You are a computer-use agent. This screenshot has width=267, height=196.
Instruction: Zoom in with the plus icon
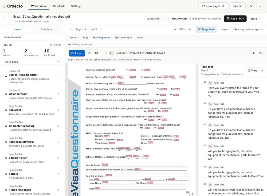coord(190,29)
